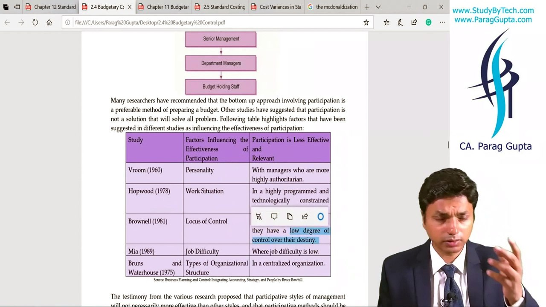Switch to the Chapter 11 Budgetary tab
The height and width of the screenshot is (307, 546).
[164, 7]
